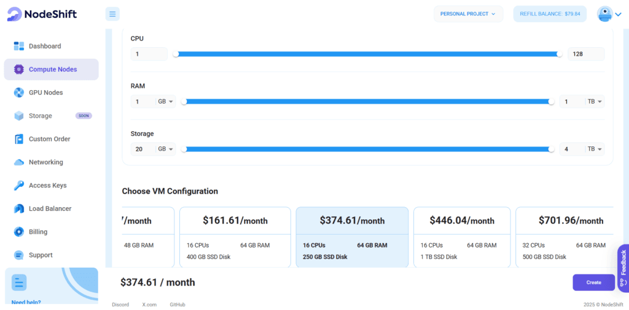Click the Billing icon in sidebar
The height and width of the screenshot is (310, 629).
[x=18, y=232]
